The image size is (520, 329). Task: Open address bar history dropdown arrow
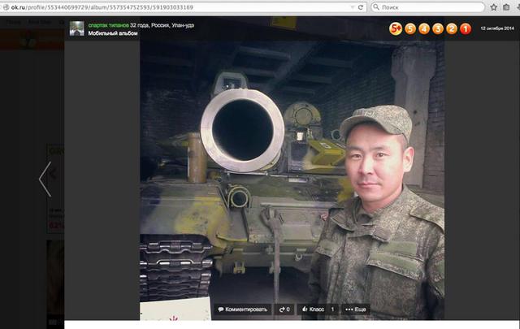click(353, 7)
